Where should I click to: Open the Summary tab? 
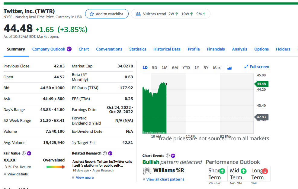click(16, 49)
